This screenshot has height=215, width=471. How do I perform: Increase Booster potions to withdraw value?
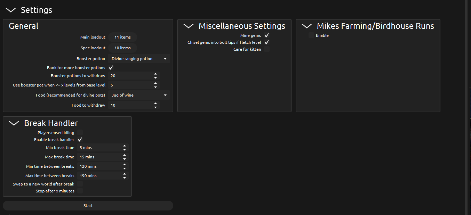155,74
